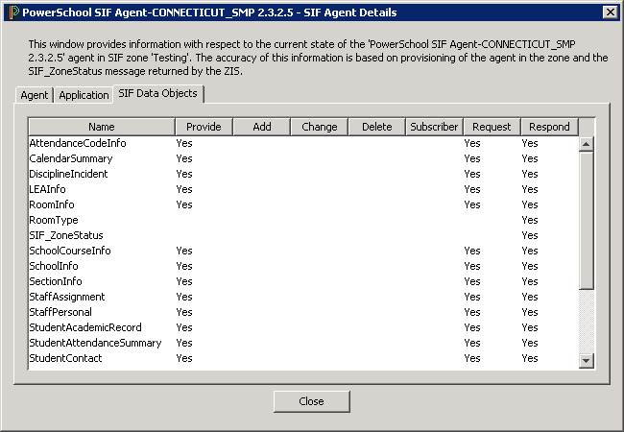
Task: Open the Application tab
Action: tap(84, 95)
